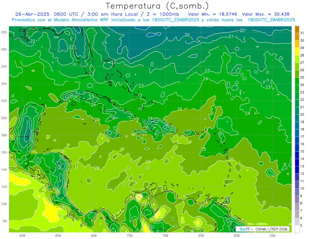
Task: Click the SisTT CNAMLI/REP.DOM. logo box
Action: 263,229
